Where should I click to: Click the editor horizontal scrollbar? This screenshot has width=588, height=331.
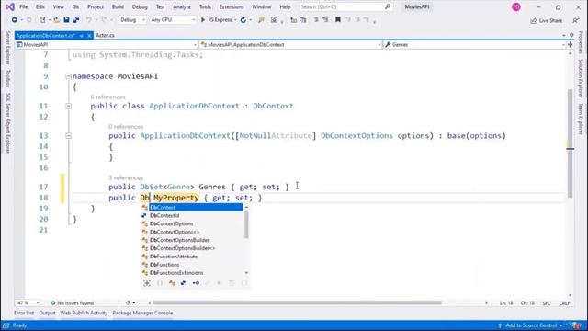point(297,302)
